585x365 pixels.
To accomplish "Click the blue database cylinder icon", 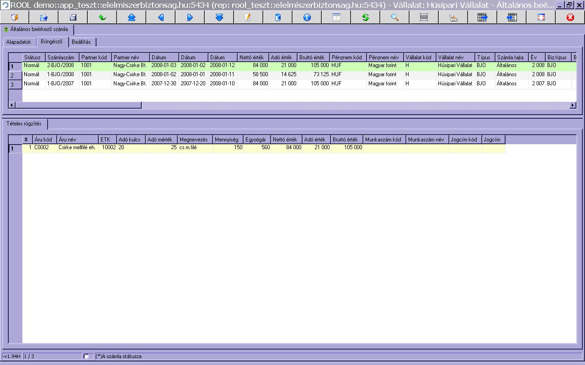I will coord(278,17).
